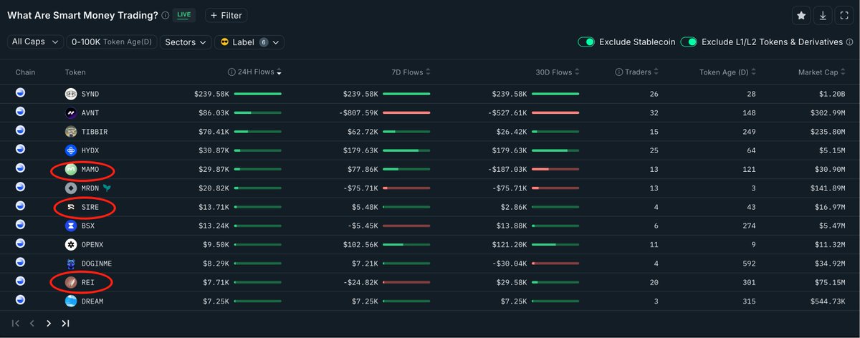Sort by 7D Flows column header
This screenshot has height=338, width=860.
click(407, 72)
